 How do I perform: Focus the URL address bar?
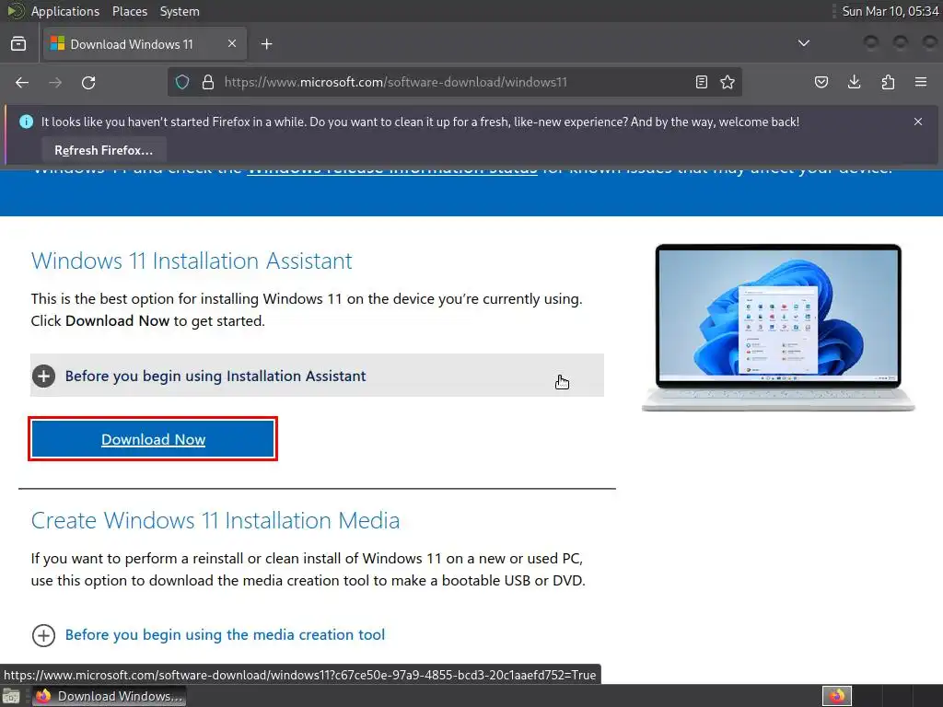[x=454, y=82]
